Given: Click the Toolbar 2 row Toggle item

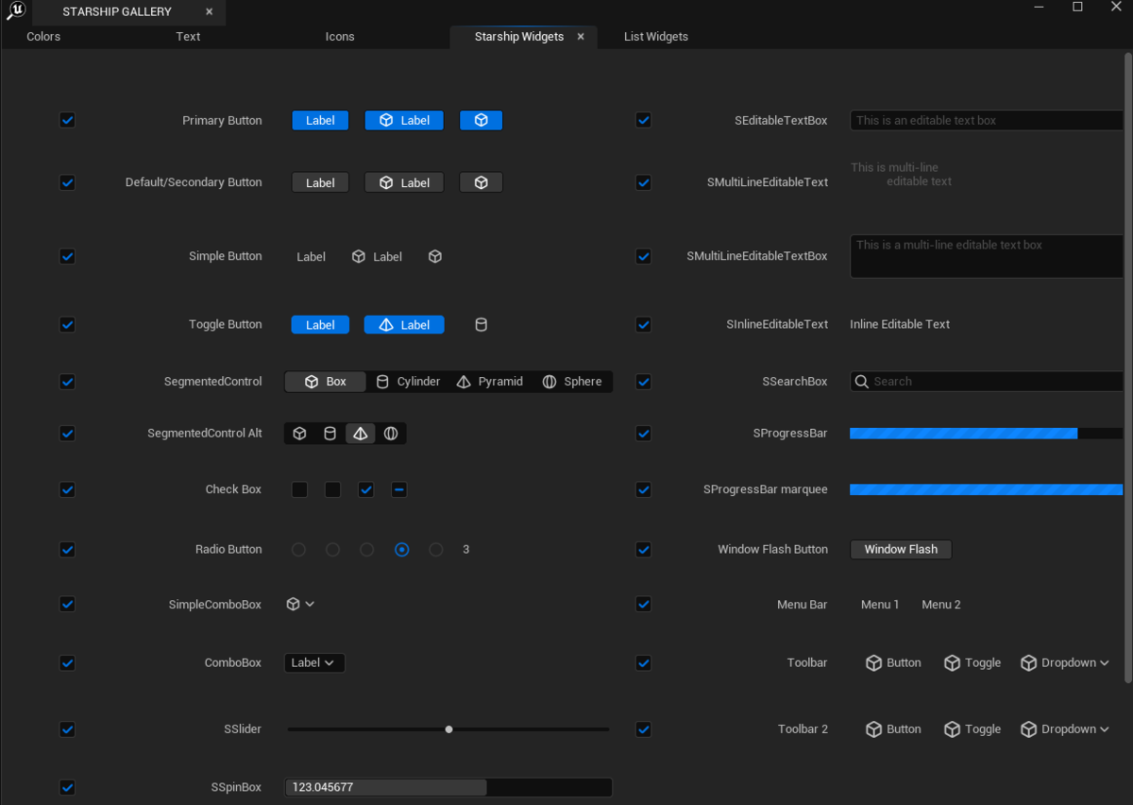Looking at the screenshot, I should pyautogui.click(x=972, y=728).
